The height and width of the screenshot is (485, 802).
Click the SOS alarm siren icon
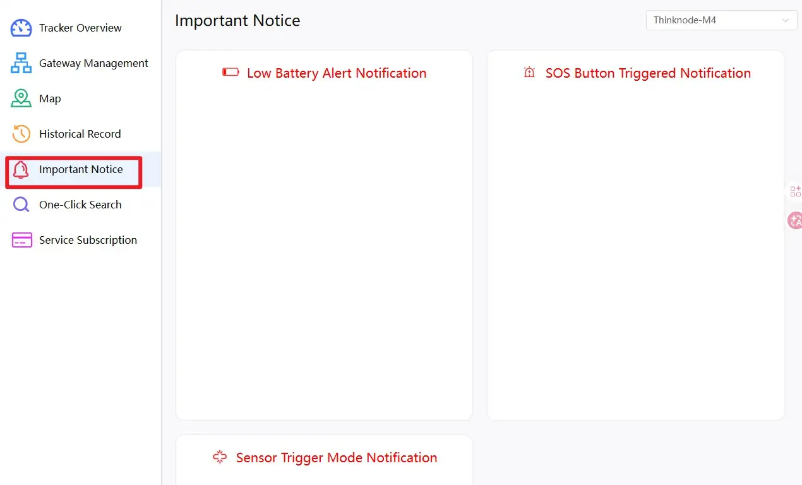529,73
